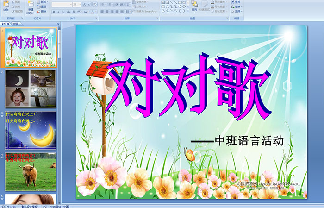Toggle strikethrough (abc) formatting

pyautogui.click(x=69, y=12)
